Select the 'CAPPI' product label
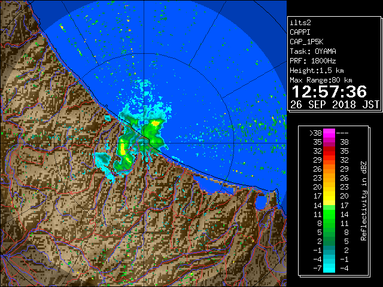This screenshot has width=383, height=287. point(300,32)
